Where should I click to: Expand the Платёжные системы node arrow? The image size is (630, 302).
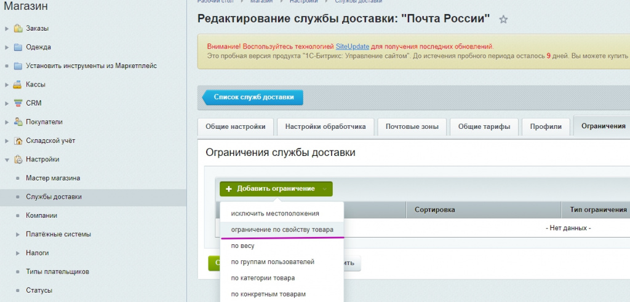point(18,234)
